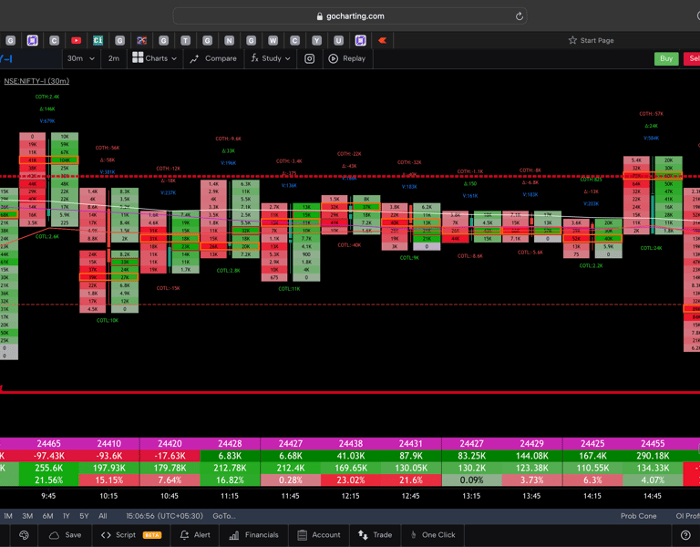Set chart range to 1Y

[66, 516]
